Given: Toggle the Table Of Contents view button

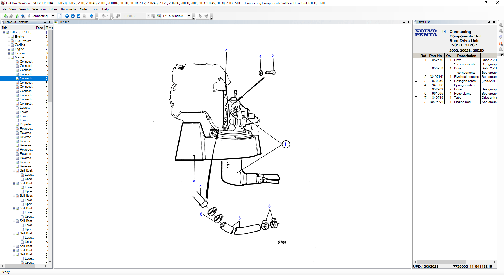Looking at the screenshot, I should tap(60, 16).
